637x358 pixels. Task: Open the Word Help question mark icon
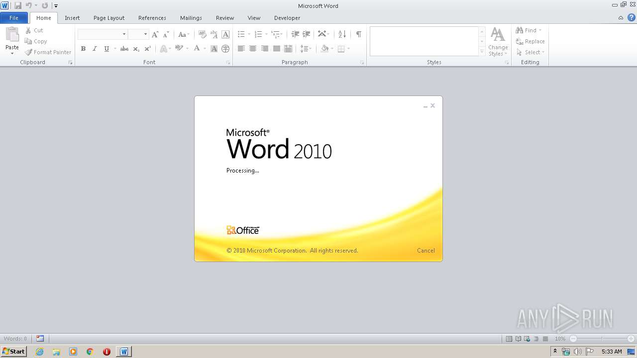coord(631,18)
